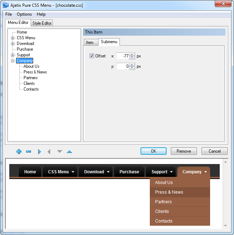Click Clients in preview submenu
Image resolution: width=234 pixels, height=235 pixels.
[180, 211]
